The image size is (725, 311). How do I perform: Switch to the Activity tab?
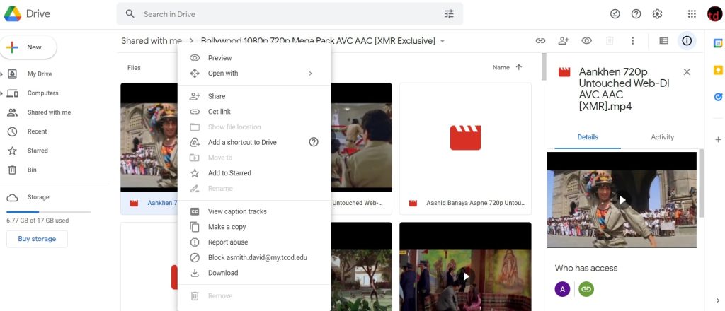(x=662, y=137)
